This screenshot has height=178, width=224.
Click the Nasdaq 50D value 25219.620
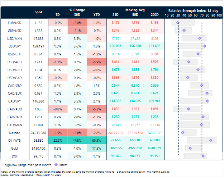click(x=135, y=132)
